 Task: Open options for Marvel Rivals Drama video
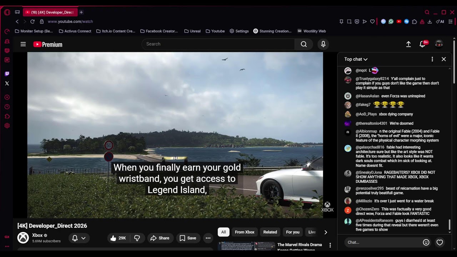330,245
